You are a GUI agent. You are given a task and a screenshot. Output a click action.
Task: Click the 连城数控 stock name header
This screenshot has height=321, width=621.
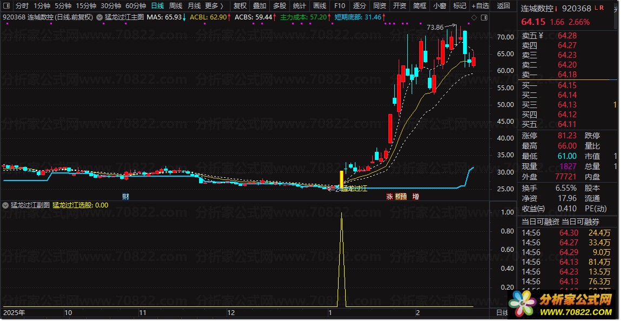click(x=537, y=9)
